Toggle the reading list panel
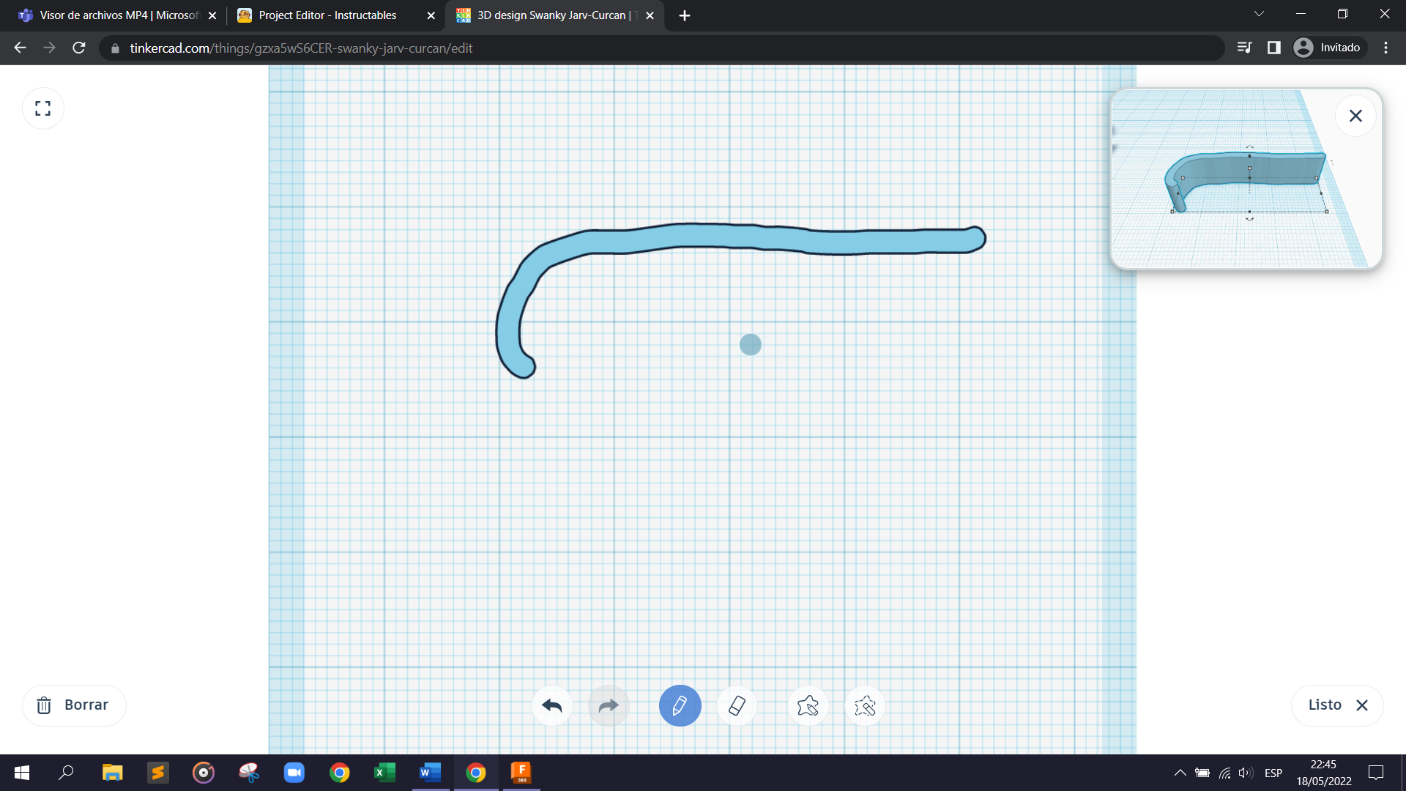1406x791 pixels. point(1243,47)
